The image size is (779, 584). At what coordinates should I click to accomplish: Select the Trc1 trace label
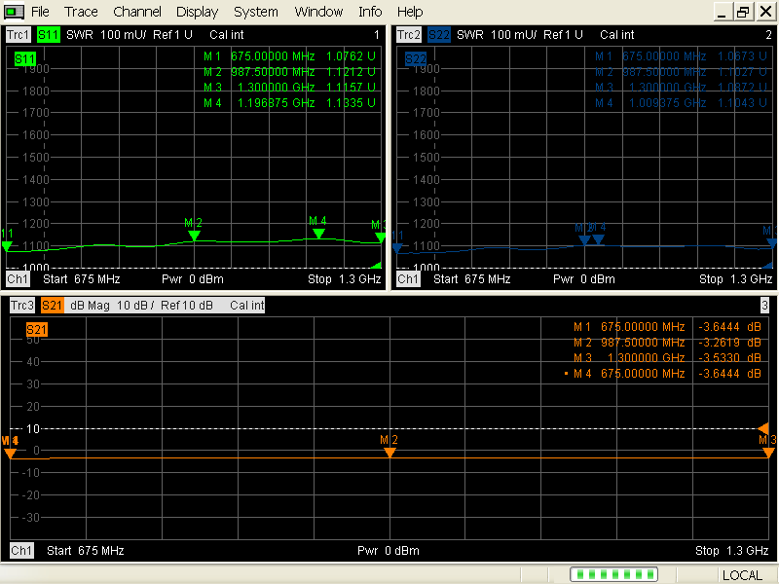pos(18,35)
